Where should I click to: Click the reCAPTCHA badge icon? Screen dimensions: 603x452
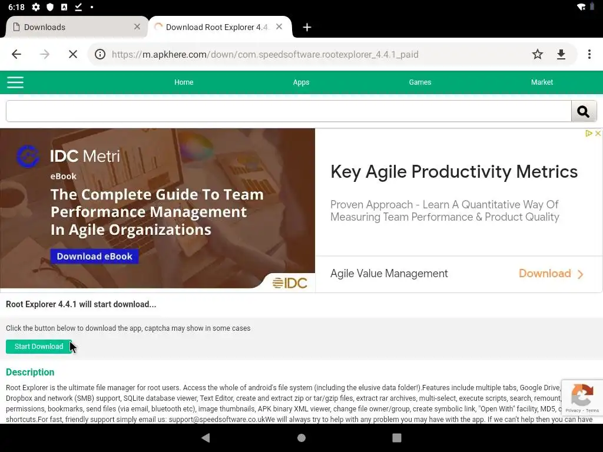[582, 394]
